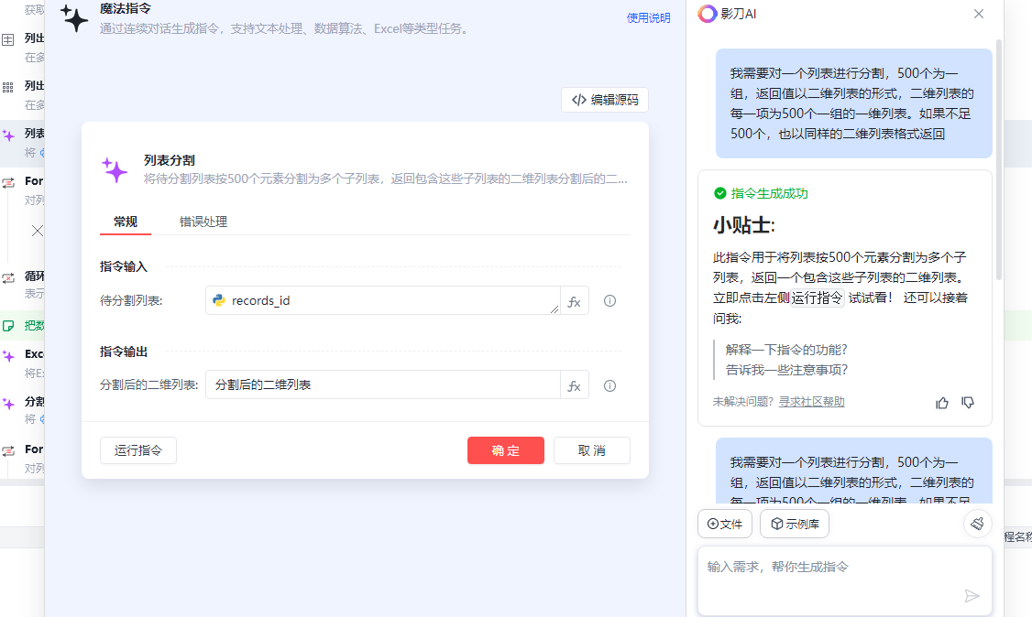Switch to the 错误处理 tab
The width and height of the screenshot is (1032, 617).
(203, 222)
